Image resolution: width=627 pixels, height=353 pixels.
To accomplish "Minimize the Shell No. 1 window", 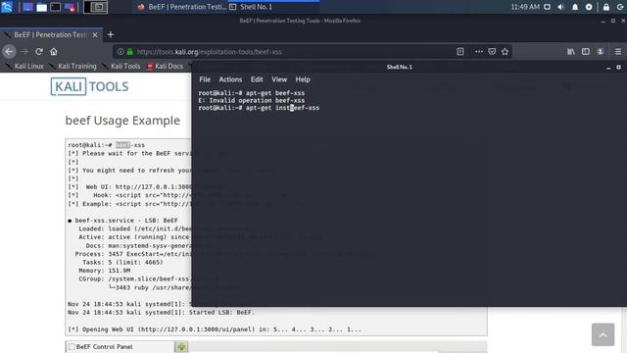I will (608, 68).
